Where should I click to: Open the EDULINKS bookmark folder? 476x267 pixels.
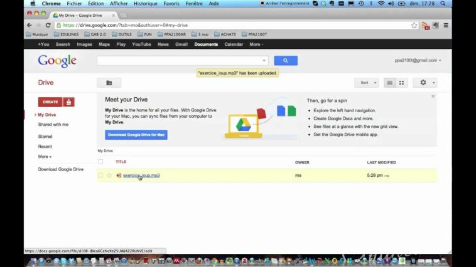coord(66,34)
